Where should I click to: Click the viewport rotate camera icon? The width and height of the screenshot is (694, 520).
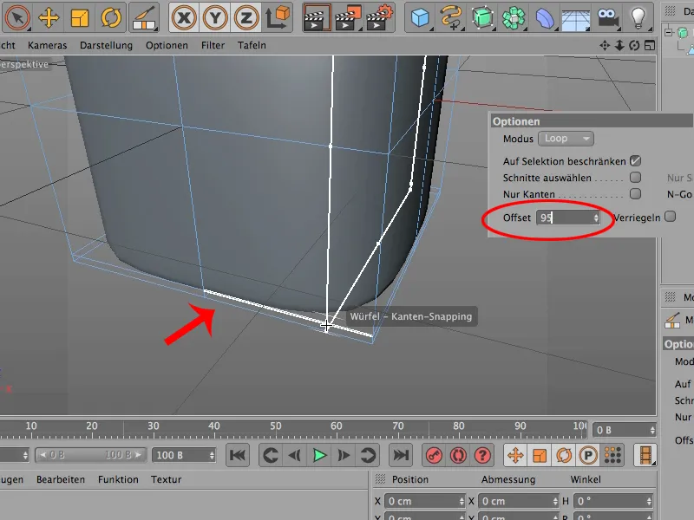pos(634,45)
